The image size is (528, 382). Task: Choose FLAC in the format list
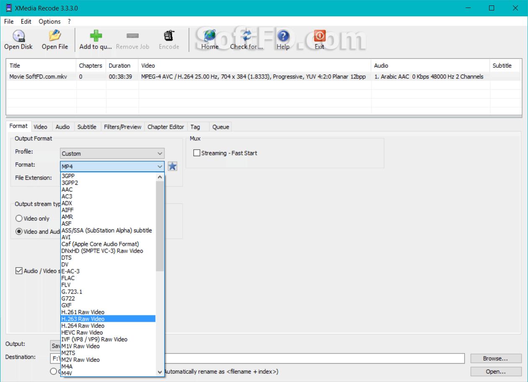tap(108, 278)
